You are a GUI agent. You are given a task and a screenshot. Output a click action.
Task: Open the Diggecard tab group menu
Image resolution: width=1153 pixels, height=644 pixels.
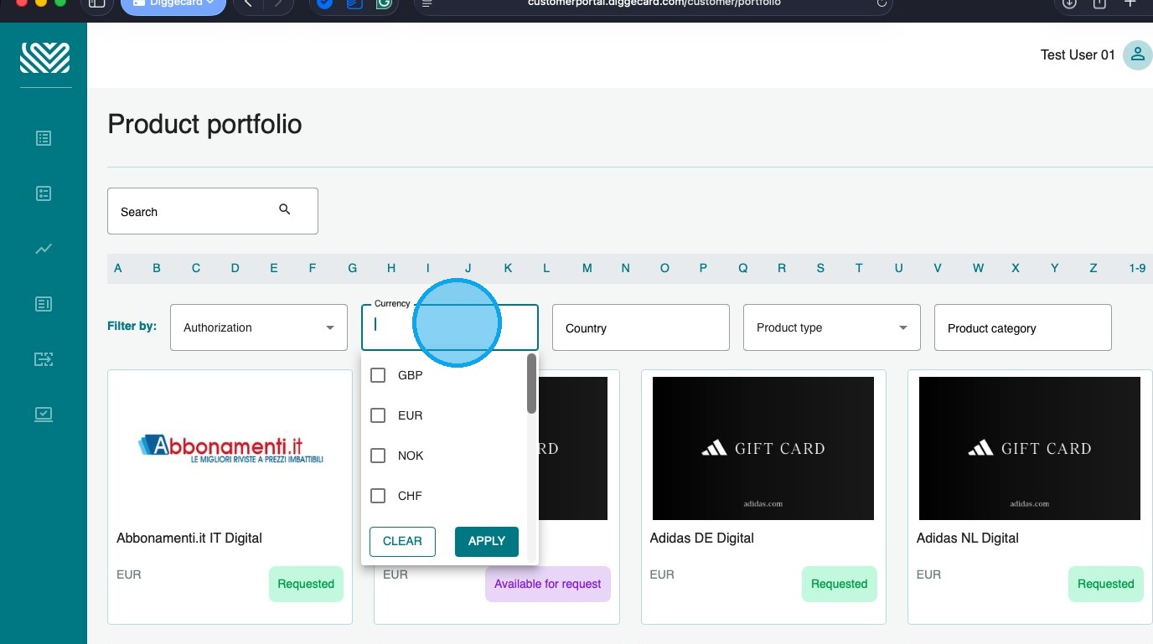173,4
